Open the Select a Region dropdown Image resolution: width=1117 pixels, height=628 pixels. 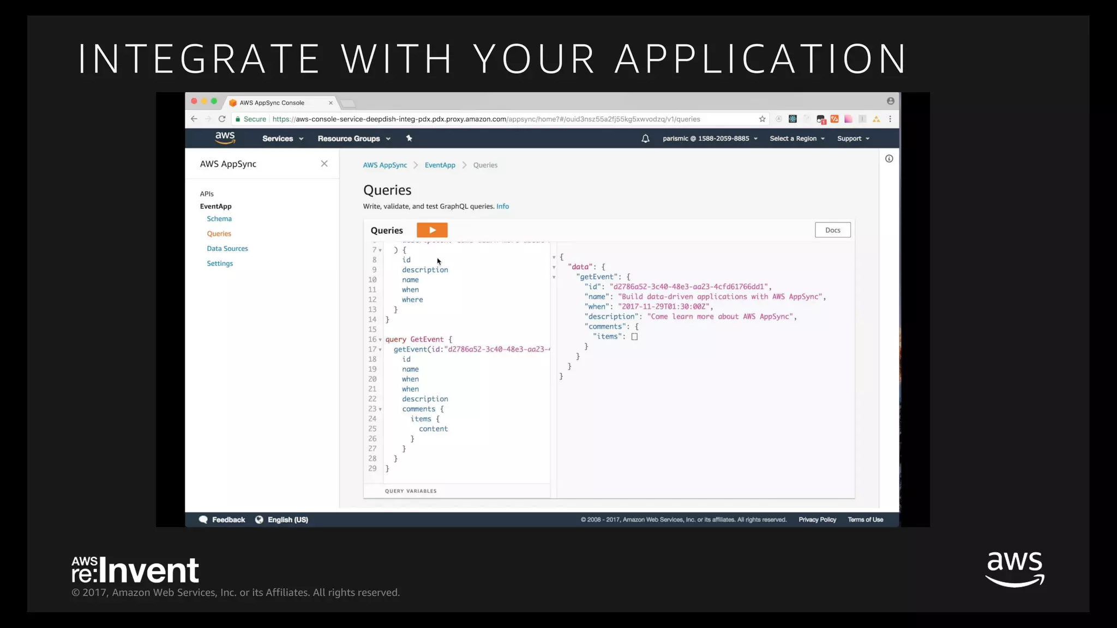(797, 138)
